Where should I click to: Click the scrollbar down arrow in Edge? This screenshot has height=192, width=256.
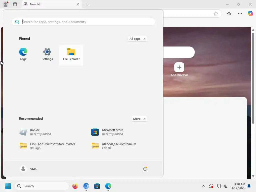click(x=253, y=176)
